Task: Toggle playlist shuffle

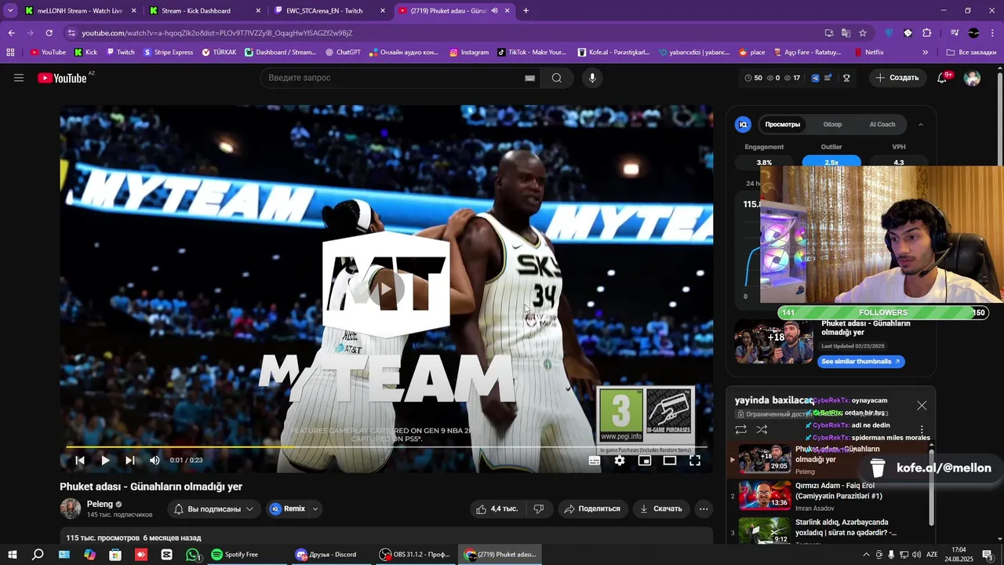Action: (762, 429)
